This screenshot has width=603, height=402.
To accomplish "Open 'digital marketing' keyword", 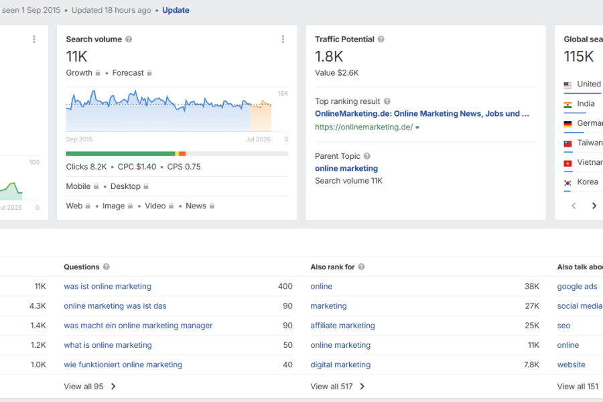I will [341, 364].
